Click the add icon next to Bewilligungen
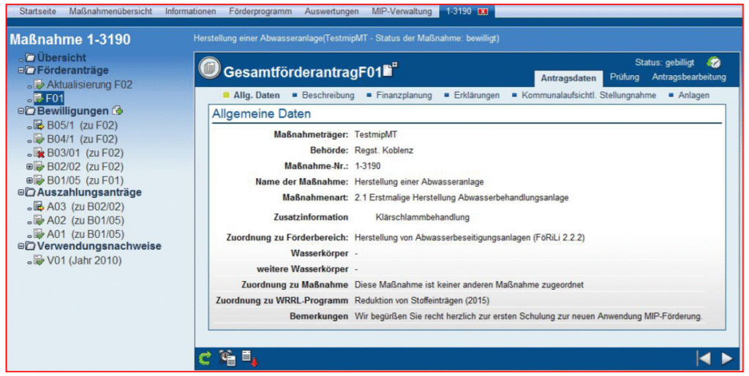This screenshot has height=376, width=749. pyautogui.click(x=117, y=111)
